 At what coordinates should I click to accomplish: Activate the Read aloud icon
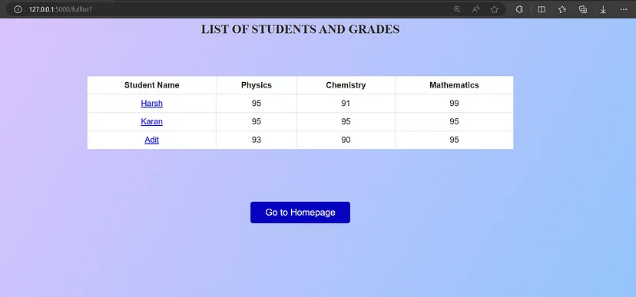pos(475,9)
